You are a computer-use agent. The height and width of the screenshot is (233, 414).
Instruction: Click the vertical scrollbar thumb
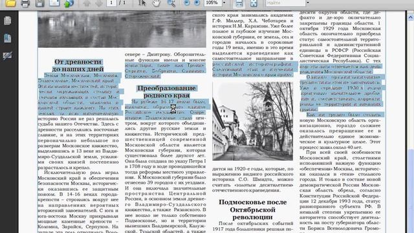(x=411, y=192)
